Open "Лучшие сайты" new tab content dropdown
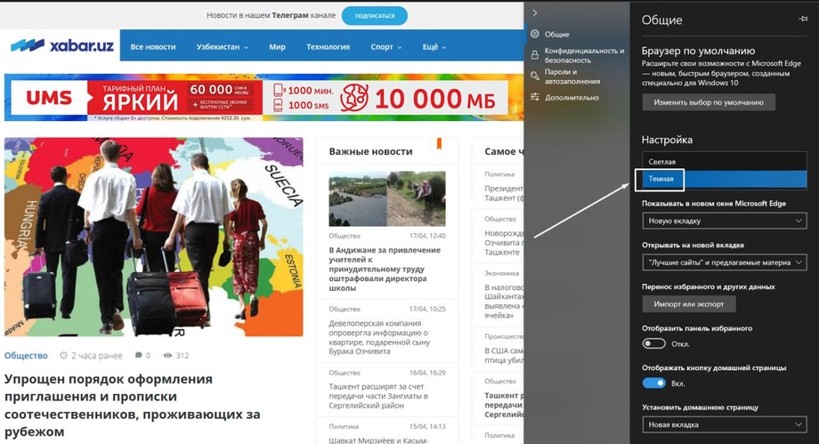The width and height of the screenshot is (819, 444). point(725,262)
